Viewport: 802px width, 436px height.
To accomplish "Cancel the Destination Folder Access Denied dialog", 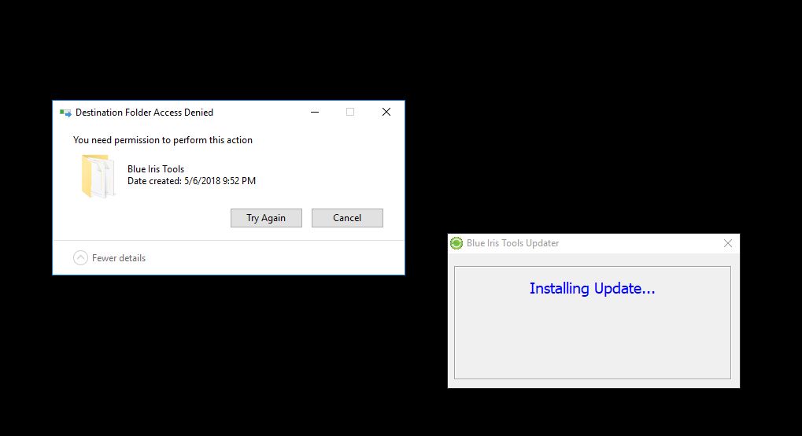I will tap(347, 217).
